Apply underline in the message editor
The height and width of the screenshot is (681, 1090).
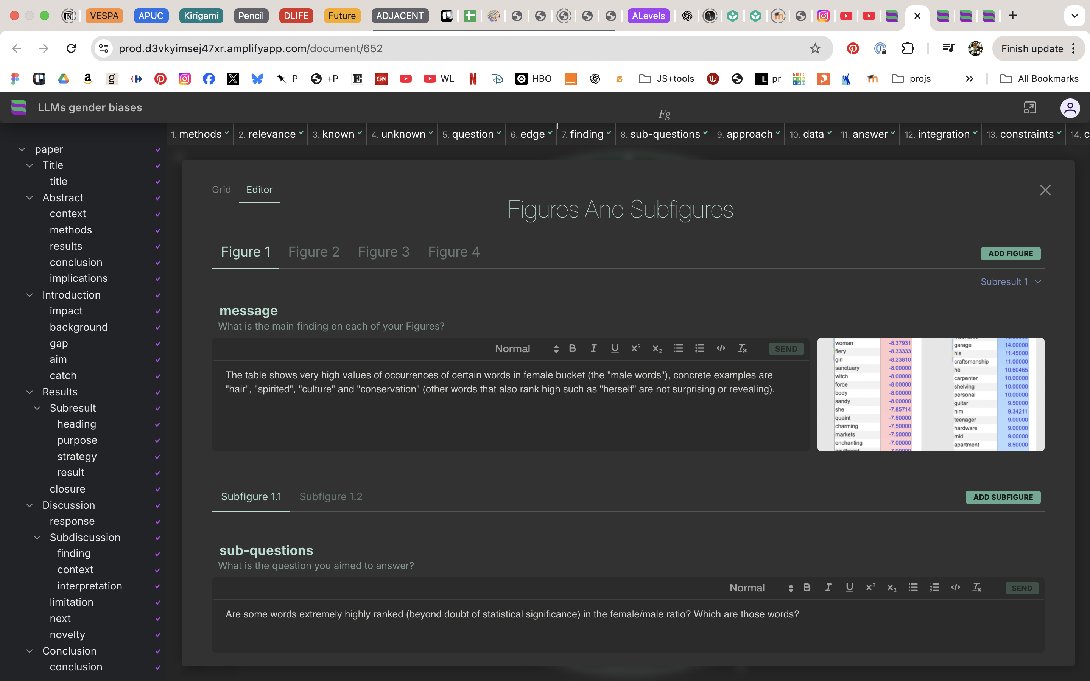(x=615, y=348)
